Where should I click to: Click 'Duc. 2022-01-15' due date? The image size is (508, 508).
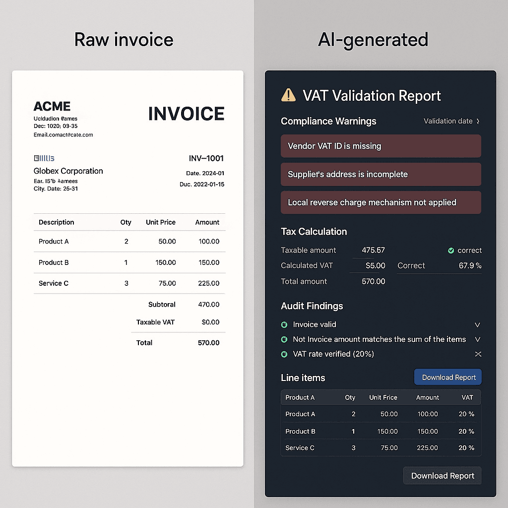point(202,185)
